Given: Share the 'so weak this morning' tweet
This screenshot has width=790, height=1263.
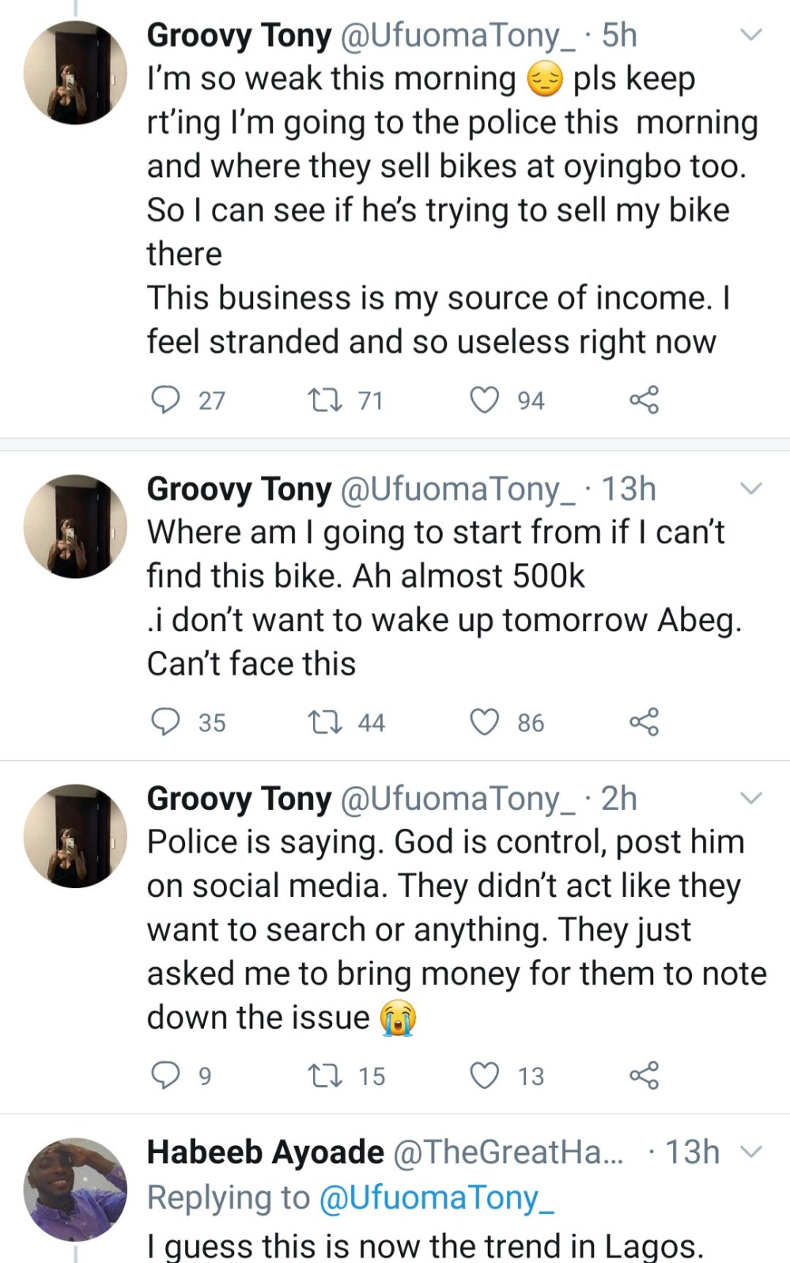Looking at the screenshot, I should [644, 400].
